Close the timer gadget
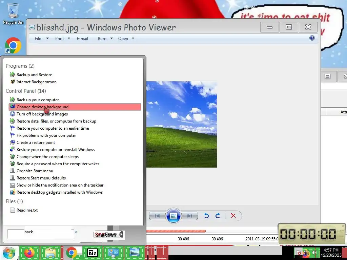 [343, 226]
